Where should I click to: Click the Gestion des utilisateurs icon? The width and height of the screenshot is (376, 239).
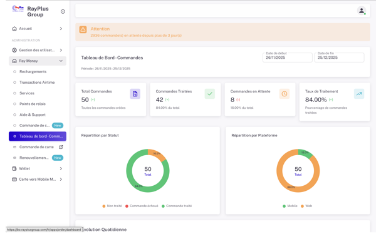(14, 50)
